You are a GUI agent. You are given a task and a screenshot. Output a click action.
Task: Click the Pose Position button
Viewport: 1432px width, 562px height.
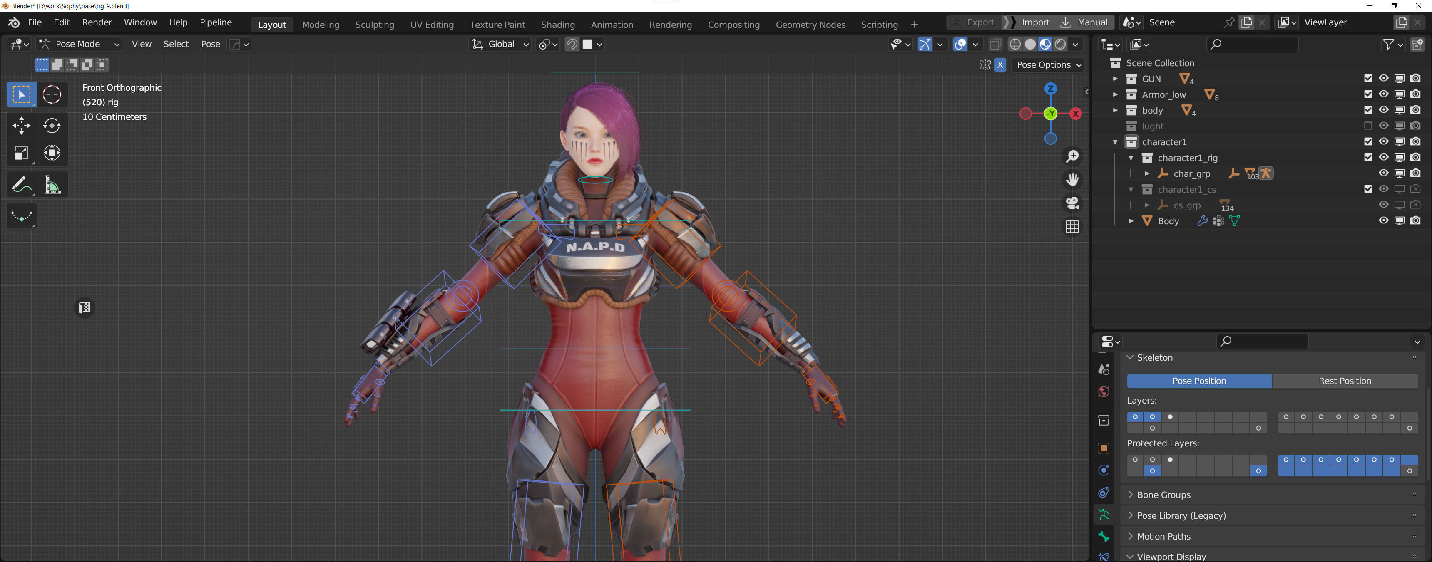[1199, 381]
